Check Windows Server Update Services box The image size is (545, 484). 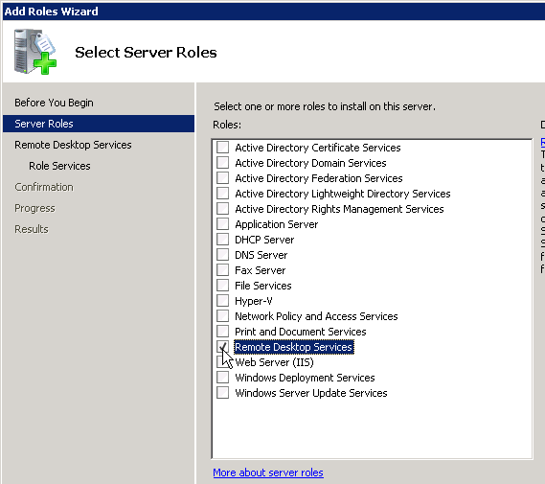[x=222, y=393]
